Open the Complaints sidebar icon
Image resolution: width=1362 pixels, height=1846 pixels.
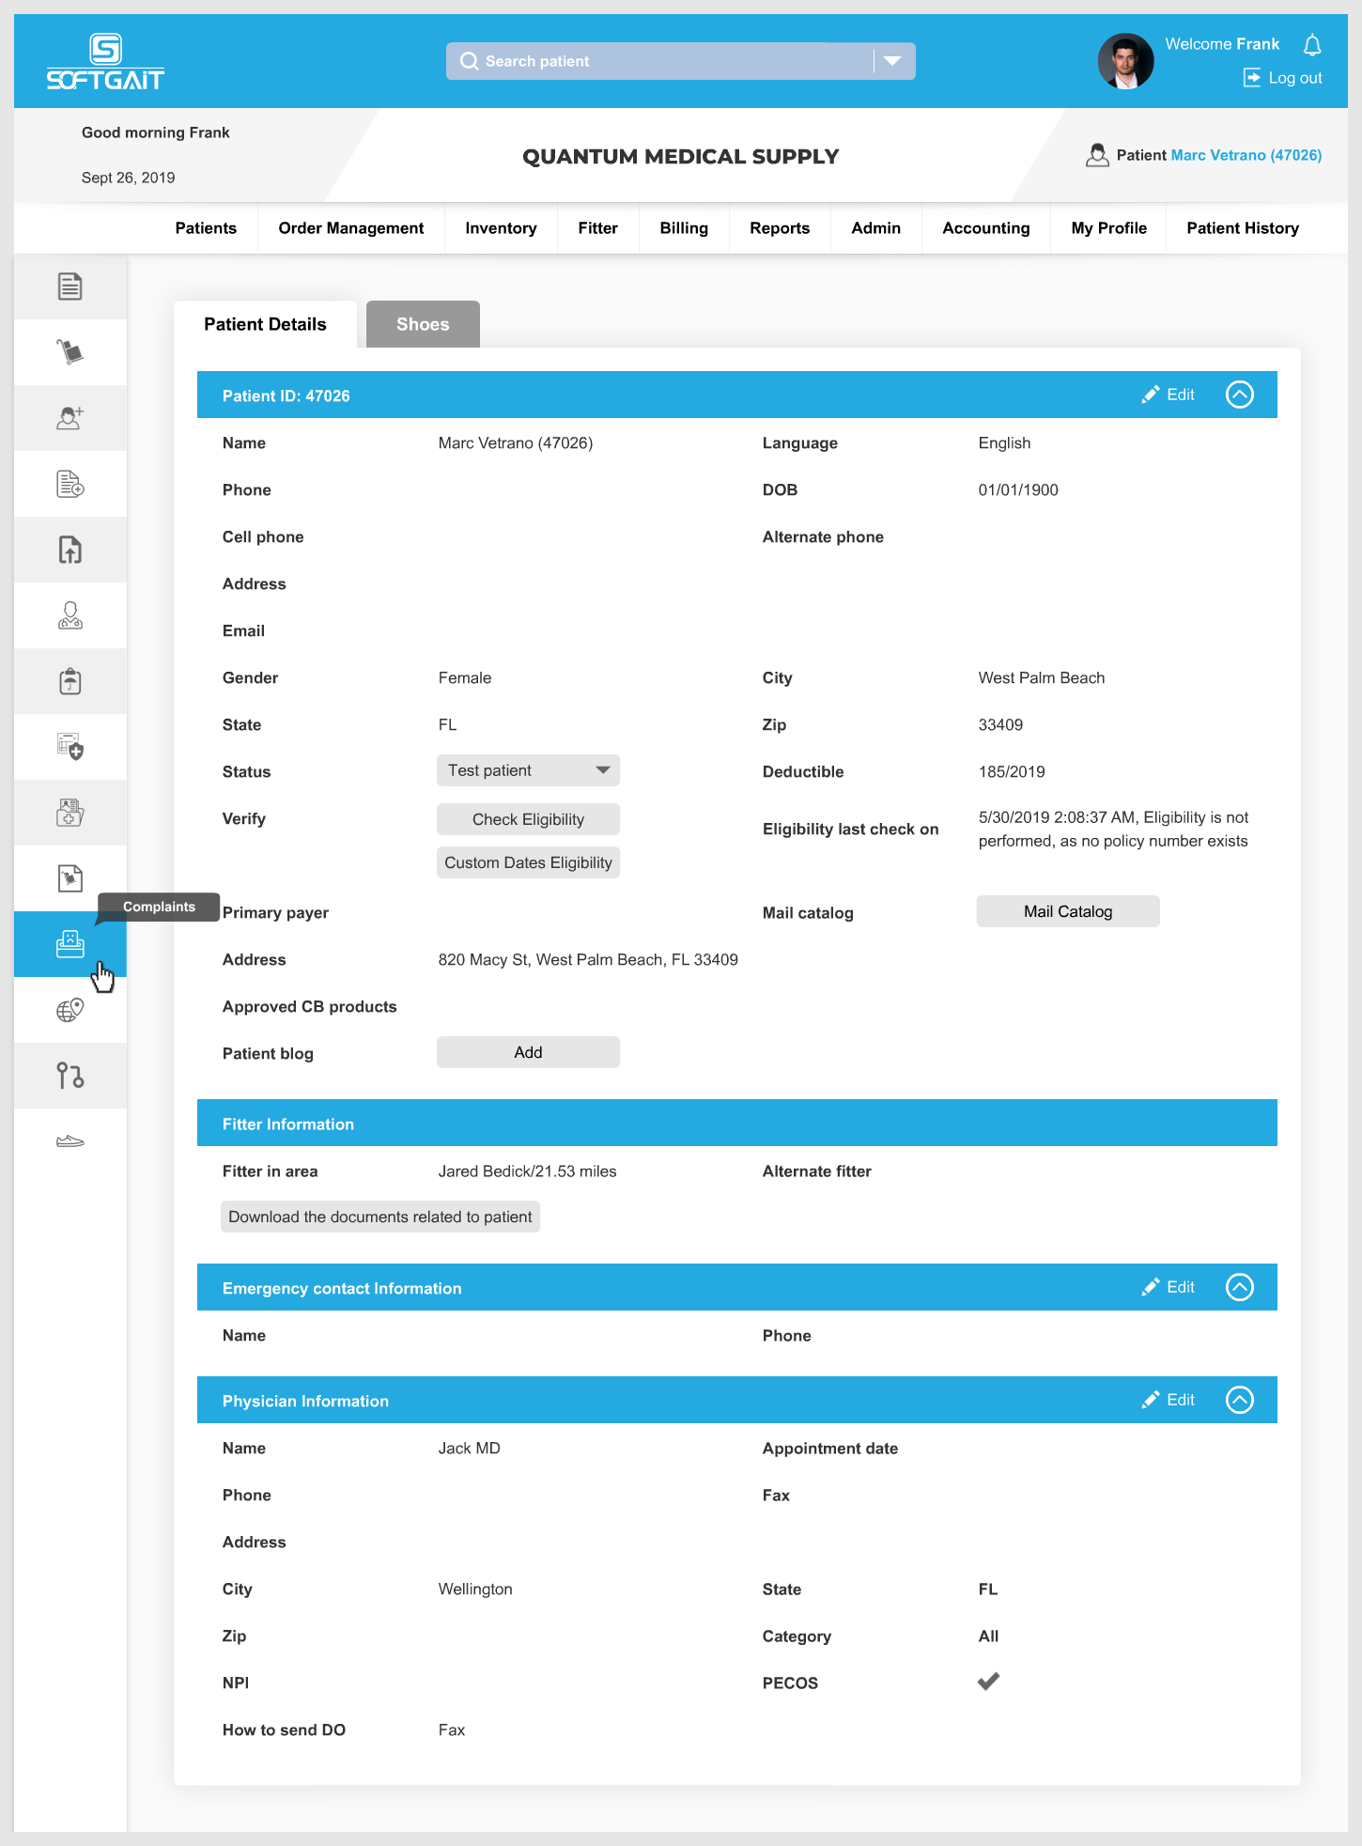[70, 944]
